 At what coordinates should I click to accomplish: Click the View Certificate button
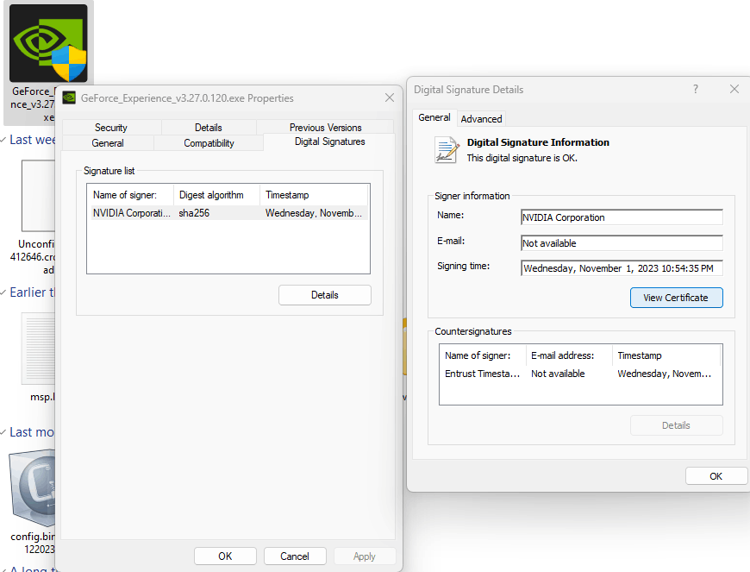676,298
